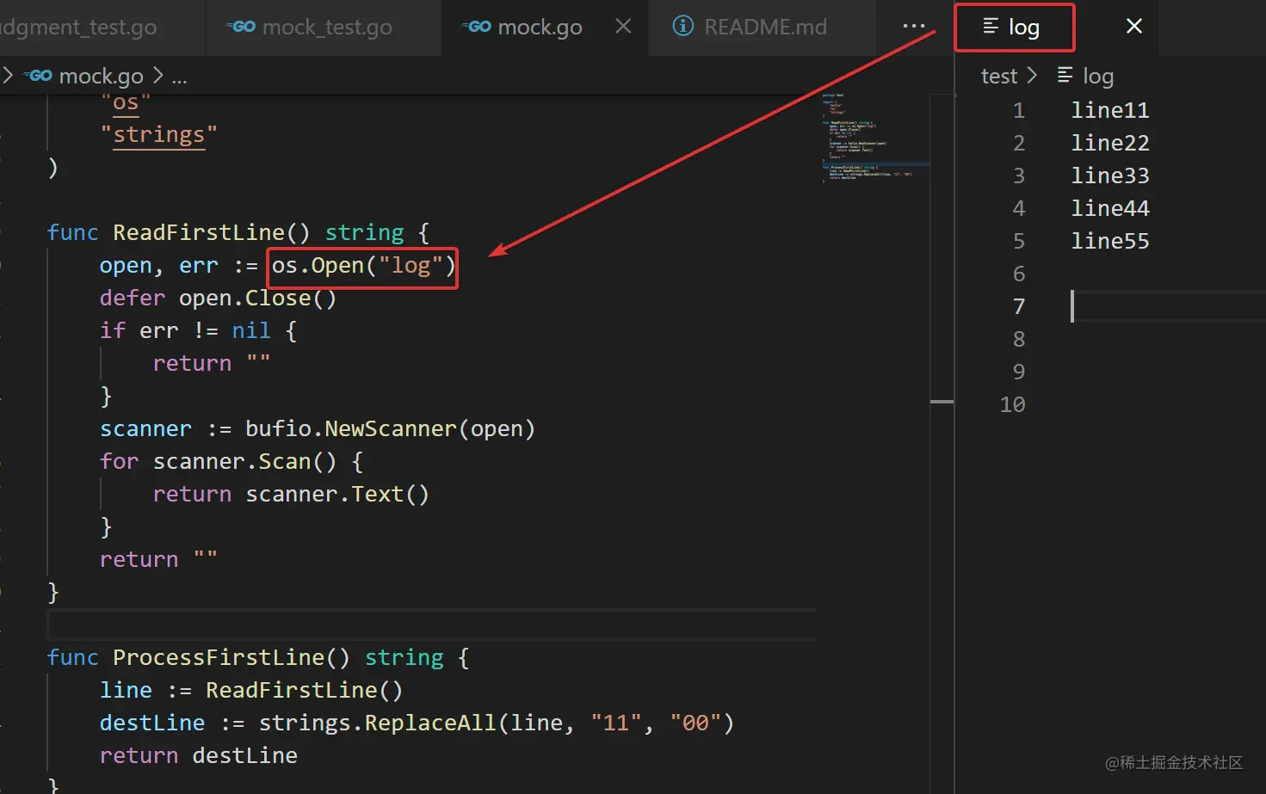This screenshot has width=1266, height=794.
Task: Open the test folder breadcrumb
Action: point(999,77)
